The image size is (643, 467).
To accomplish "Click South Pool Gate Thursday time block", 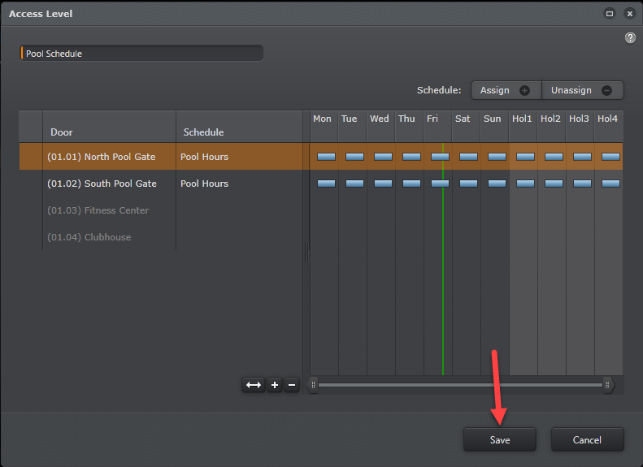I will point(411,184).
